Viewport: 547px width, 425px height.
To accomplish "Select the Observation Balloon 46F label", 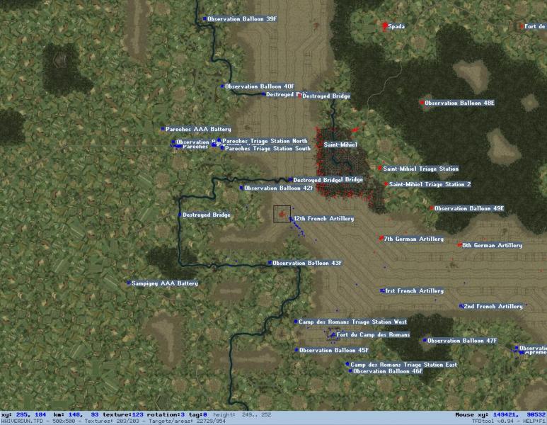I will (x=388, y=372).
